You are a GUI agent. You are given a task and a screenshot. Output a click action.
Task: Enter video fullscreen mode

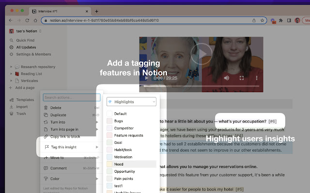click(242, 78)
